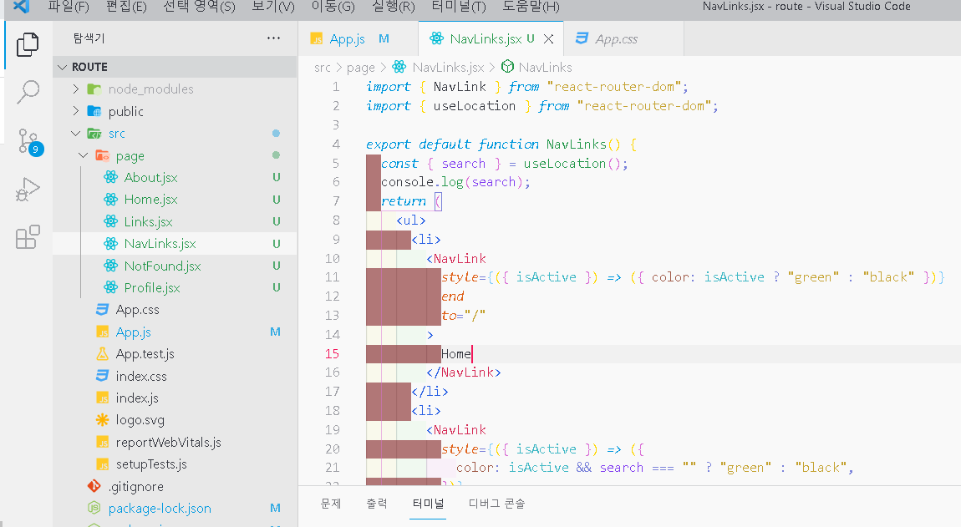Screen dimensions: 961x527
Task: Click line number 15 in gutter
Action: 332,353
